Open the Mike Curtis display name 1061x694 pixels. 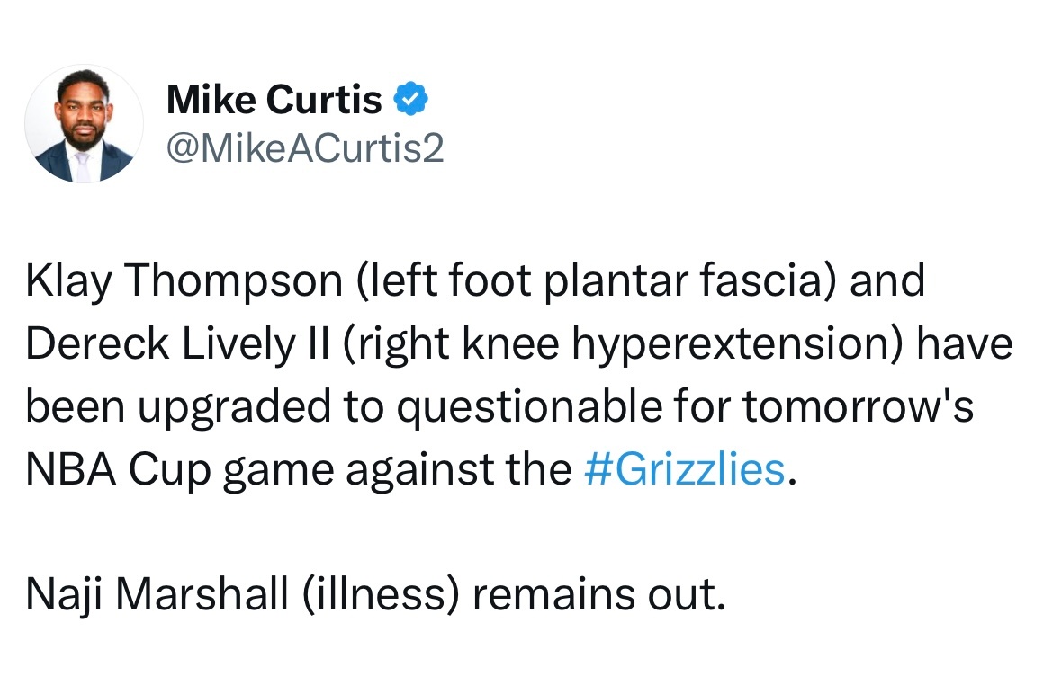[x=274, y=100]
